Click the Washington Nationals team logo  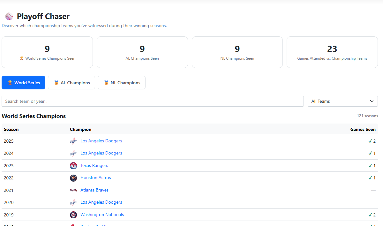(73, 215)
